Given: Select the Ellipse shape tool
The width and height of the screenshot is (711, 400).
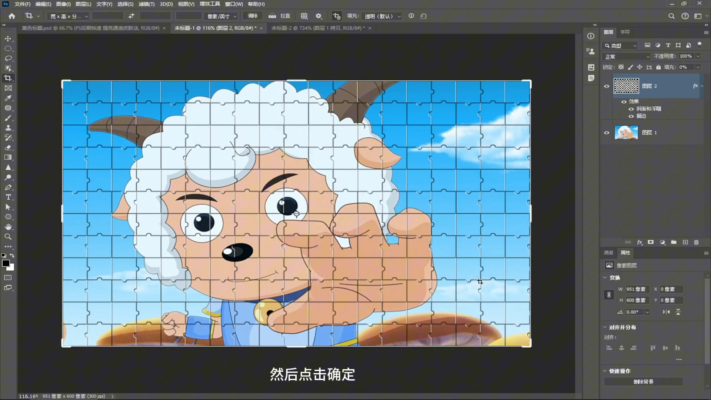Looking at the screenshot, I should point(8,217).
